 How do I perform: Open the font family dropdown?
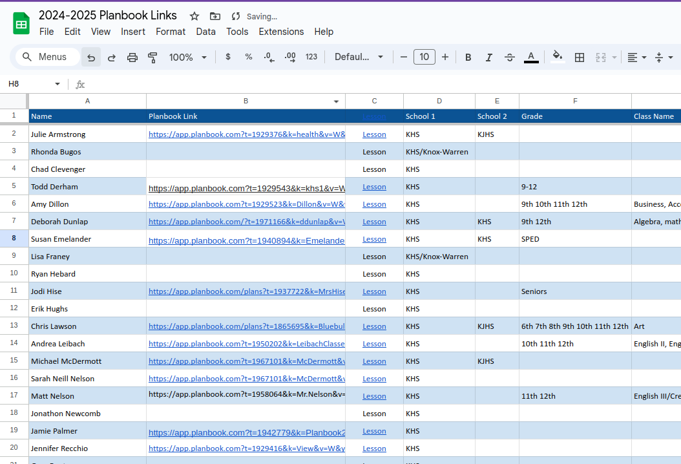(x=359, y=57)
